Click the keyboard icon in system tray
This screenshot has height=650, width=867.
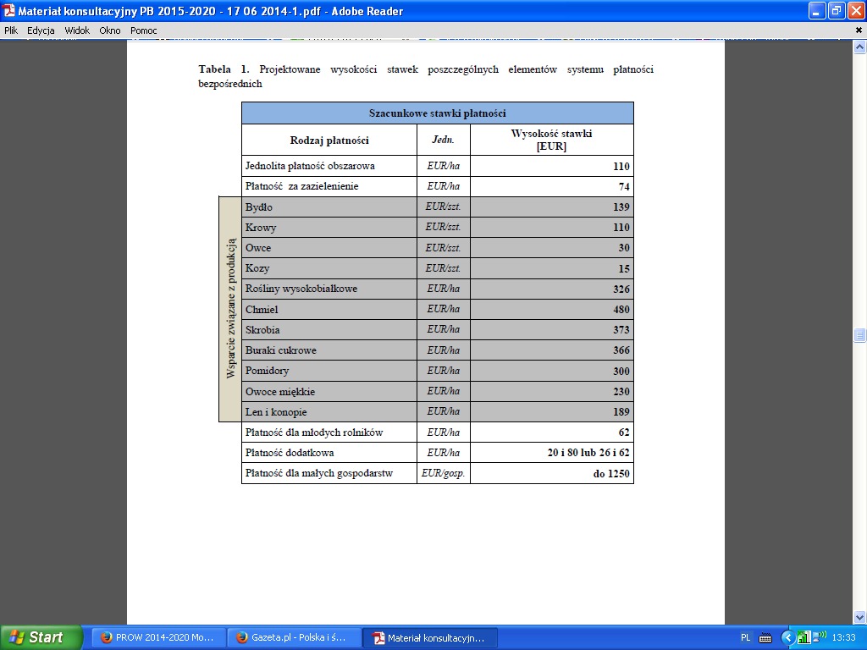(x=765, y=637)
